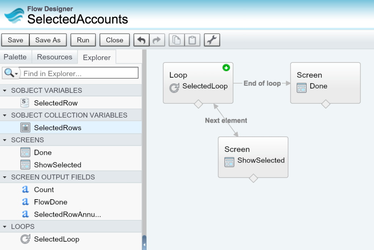
Task: Click the Undo arrow icon
Action: point(141,40)
